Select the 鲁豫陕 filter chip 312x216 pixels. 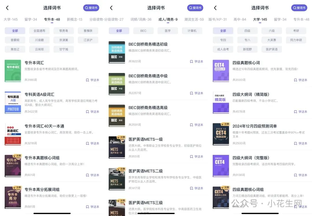coord(88,31)
